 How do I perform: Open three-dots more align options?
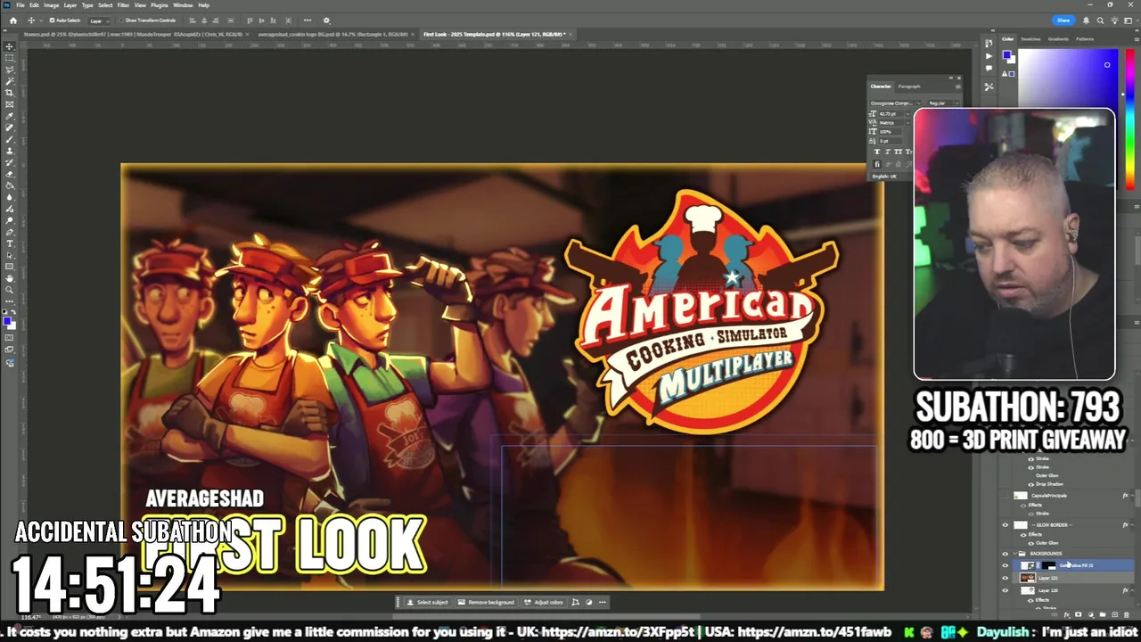[x=308, y=21]
